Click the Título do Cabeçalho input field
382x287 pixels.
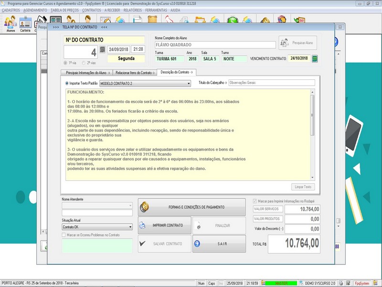[x=272, y=83]
